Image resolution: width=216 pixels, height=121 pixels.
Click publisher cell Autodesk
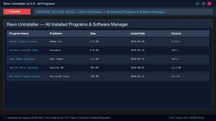coord(55,50)
